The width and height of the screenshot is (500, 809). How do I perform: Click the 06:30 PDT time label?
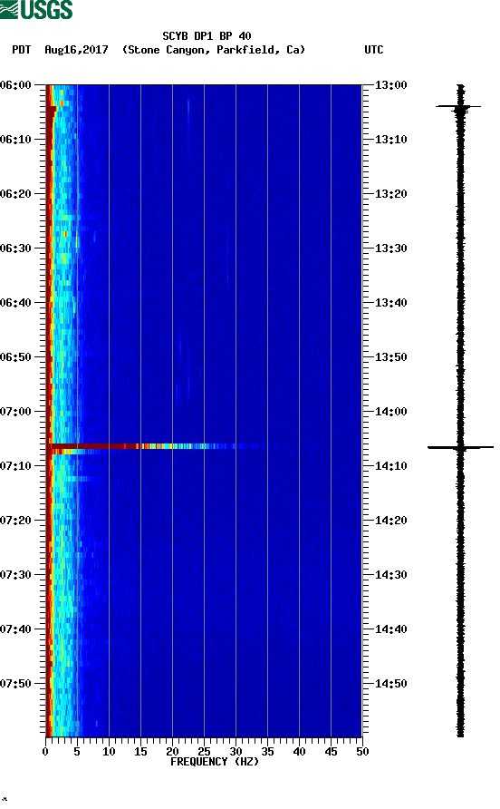pyautogui.click(x=16, y=249)
